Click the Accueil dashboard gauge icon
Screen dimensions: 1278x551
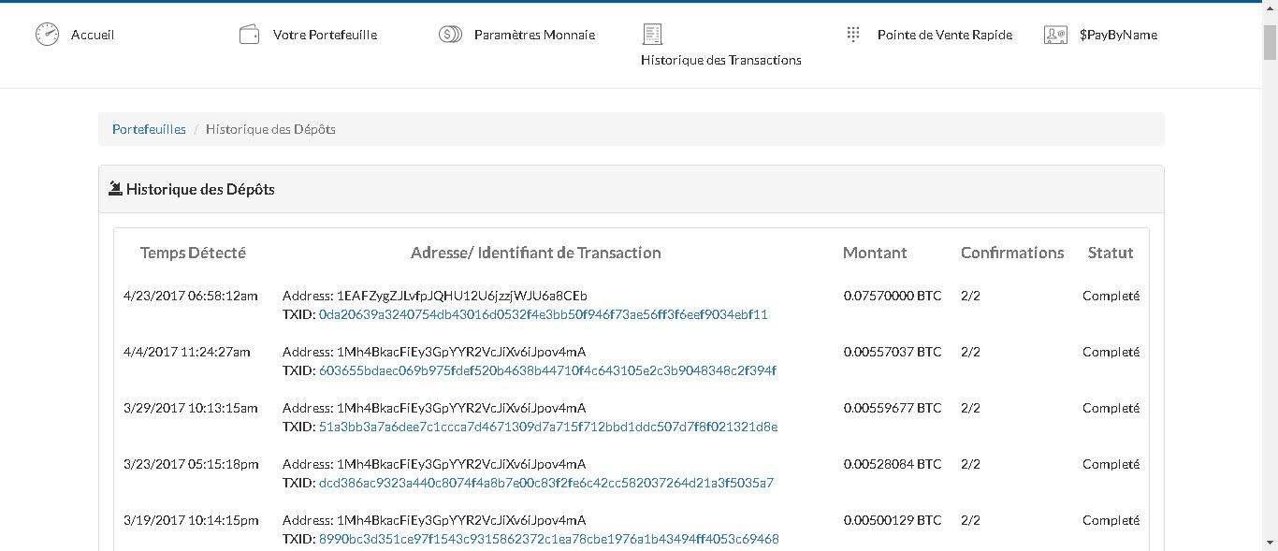(x=47, y=35)
